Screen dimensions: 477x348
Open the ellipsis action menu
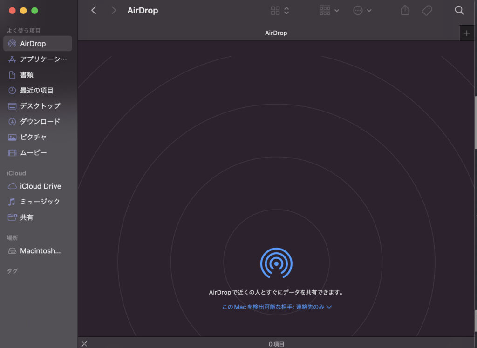(x=362, y=11)
